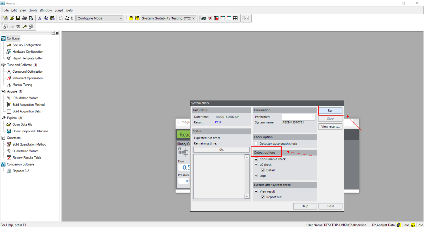The width and height of the screenshot is (424, 227).
Task: Click the 0% progress bar
Action: pos(221,150)
